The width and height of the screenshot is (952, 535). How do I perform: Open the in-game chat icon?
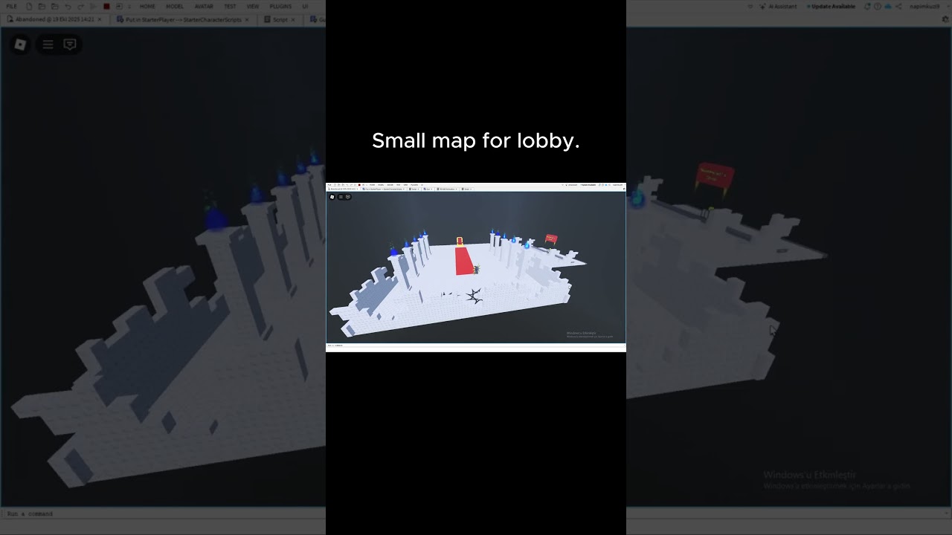[70, 45]
